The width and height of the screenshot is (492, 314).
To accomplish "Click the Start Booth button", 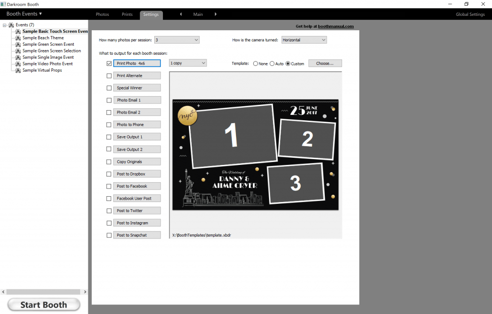I will (x=44, y=304).
